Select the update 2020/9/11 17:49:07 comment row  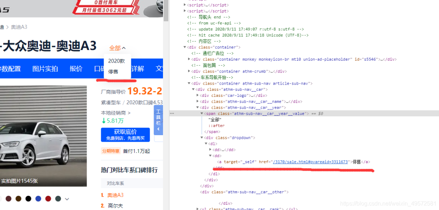pyautogui.click(x=246, y=29)
